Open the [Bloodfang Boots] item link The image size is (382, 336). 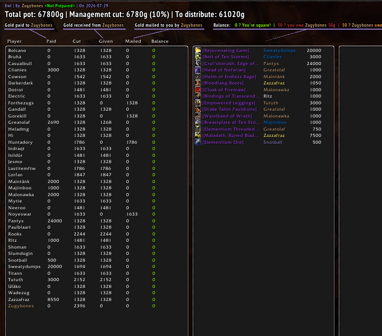coord(223,83)
